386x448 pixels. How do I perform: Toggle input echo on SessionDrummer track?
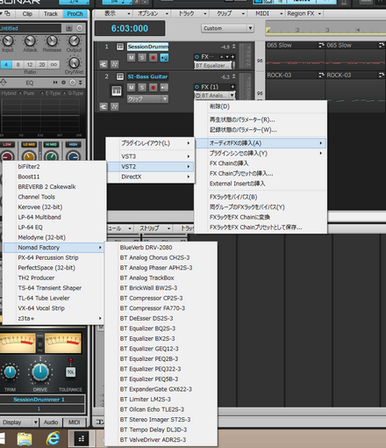pos(164,58)
